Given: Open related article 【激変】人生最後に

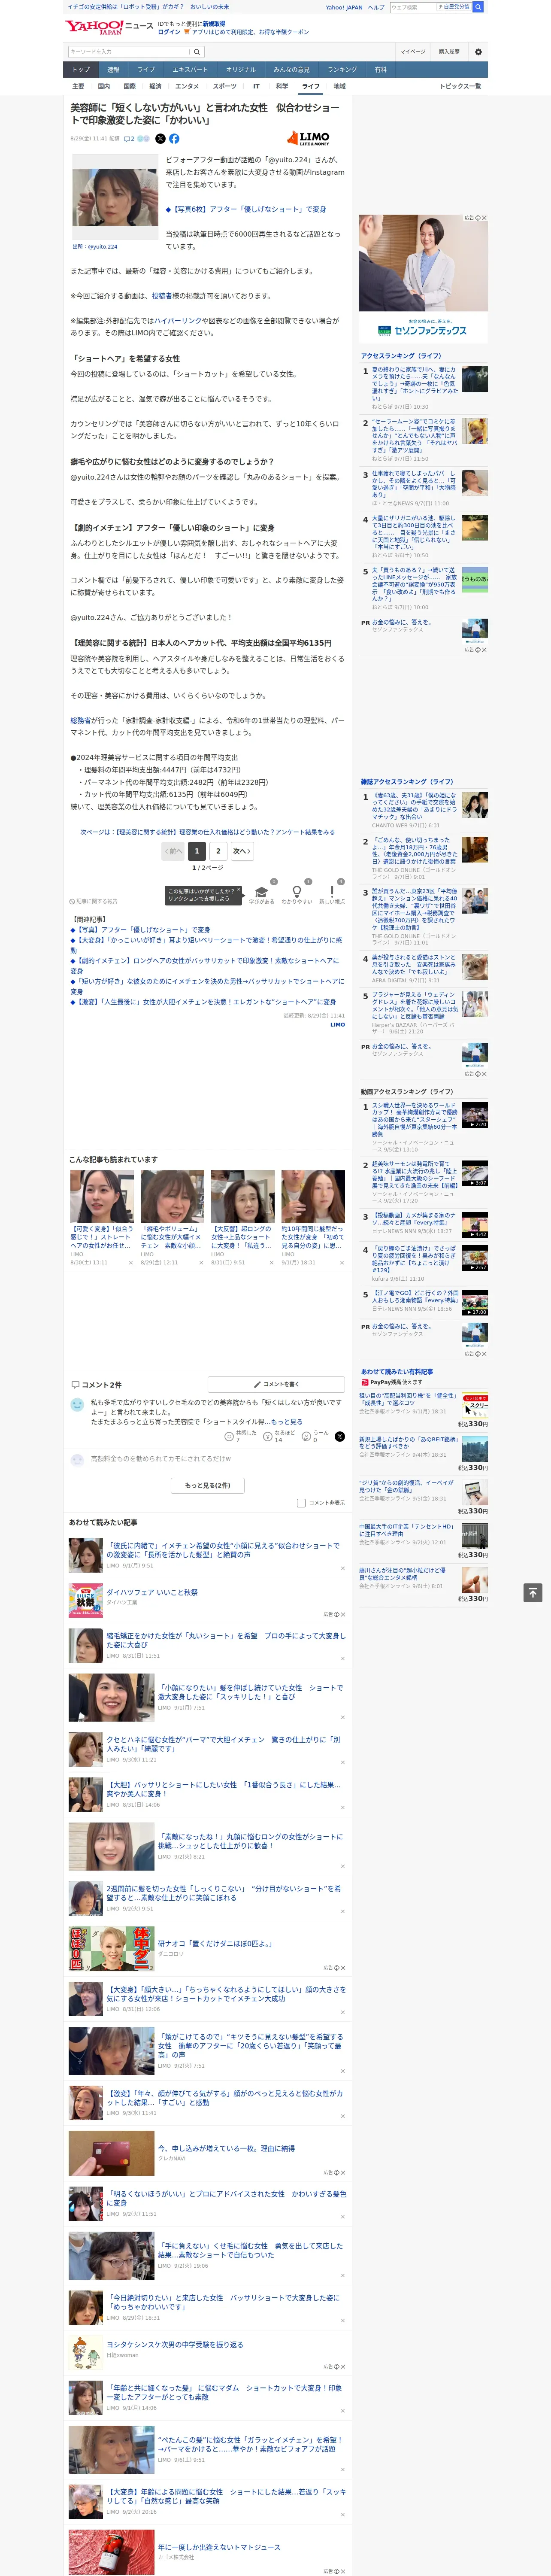Looking at the screenshot, I should 203,1001.
